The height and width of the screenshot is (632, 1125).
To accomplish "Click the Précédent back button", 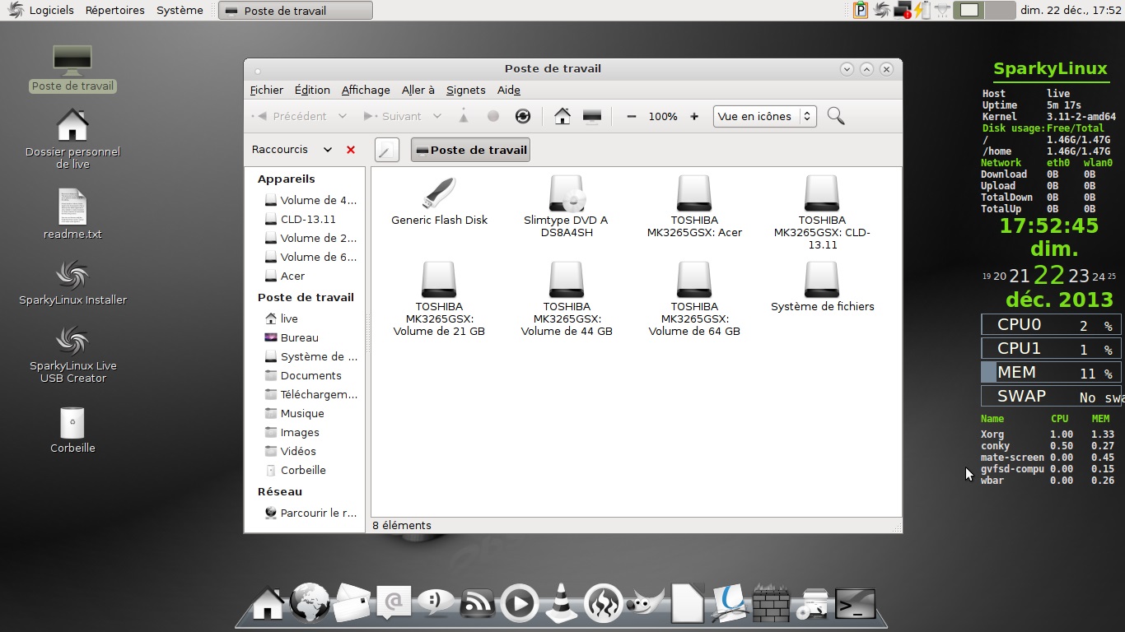I will tap(291, 117).
